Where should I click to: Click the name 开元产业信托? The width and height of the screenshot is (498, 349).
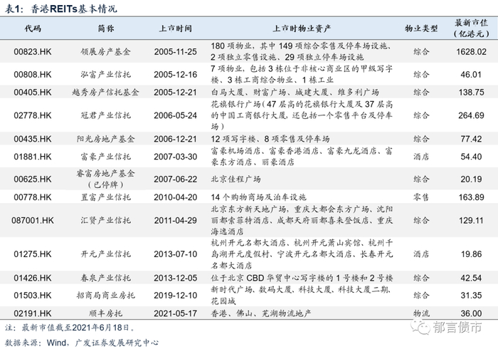pos(106,254)
